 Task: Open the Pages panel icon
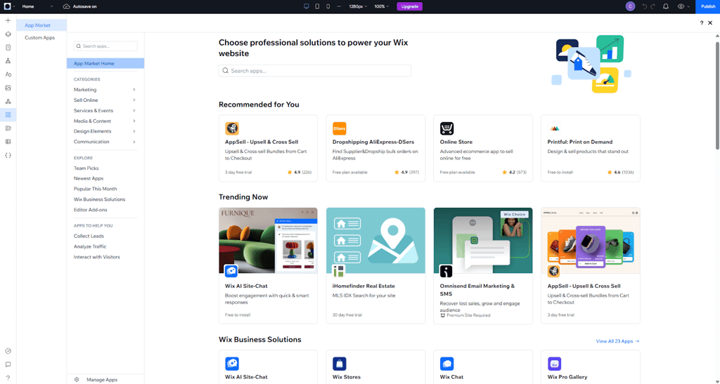(8, 48)
